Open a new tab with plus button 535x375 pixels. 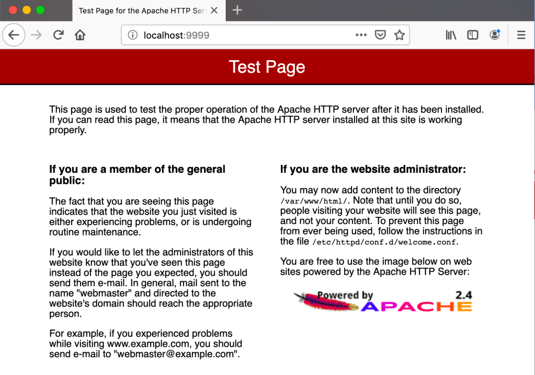click(237, 10)
